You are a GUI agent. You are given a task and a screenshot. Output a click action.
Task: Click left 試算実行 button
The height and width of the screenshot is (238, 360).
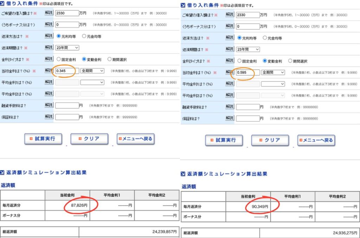(x=43, y=139)
